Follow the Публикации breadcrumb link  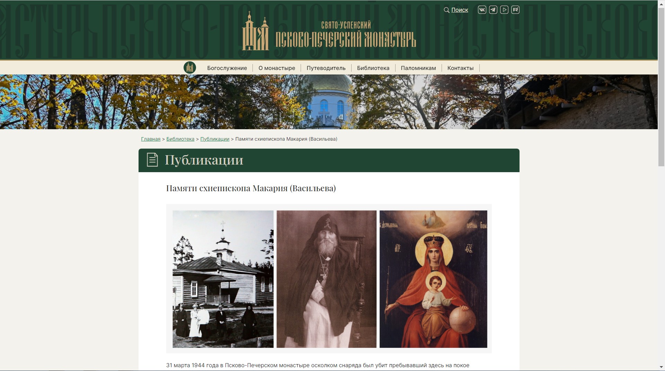pyautogui.click(x=215, y=139)
